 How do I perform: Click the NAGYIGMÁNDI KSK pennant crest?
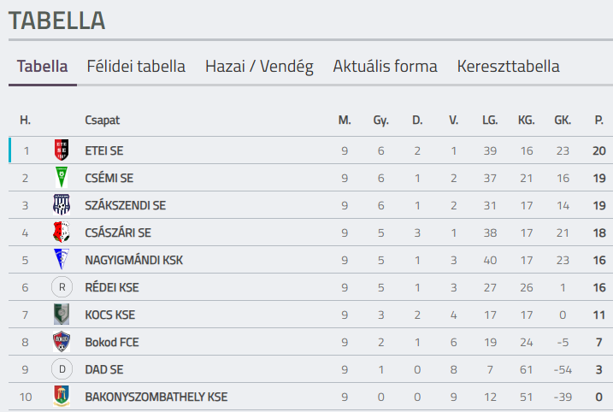(60, 260)
